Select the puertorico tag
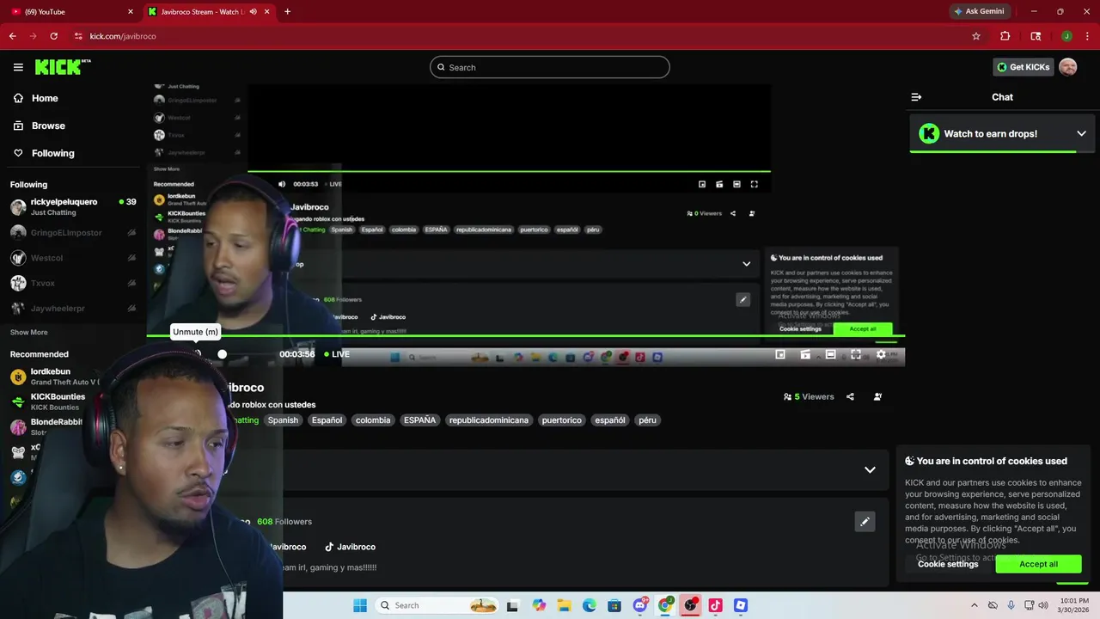 click(x=561, y=420)
